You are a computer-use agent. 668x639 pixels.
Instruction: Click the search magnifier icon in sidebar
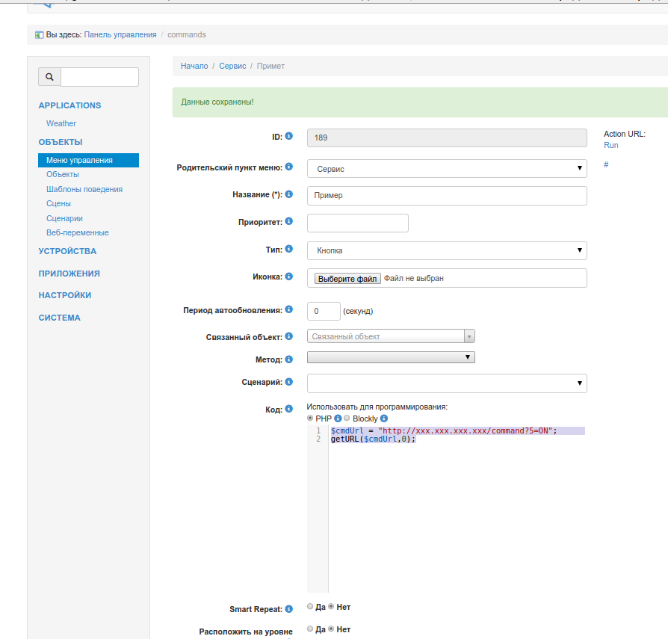(49, 77)
